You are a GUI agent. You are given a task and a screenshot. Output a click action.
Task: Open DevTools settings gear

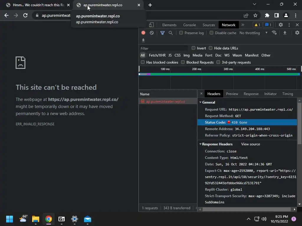[281, 25]
